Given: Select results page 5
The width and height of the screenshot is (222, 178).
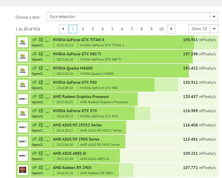Looking at the screenshot, I should (112, 29).
